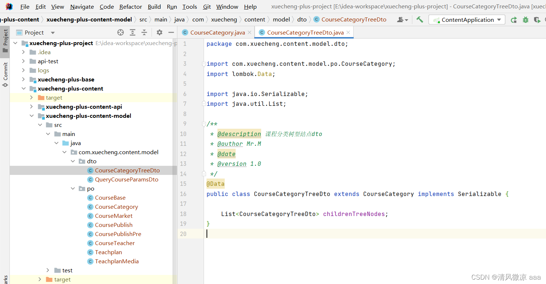The width and height of the screenshot is (546, 284).
Task: Select the CoursePublish class in tree
Action: [x=114, y=225]
